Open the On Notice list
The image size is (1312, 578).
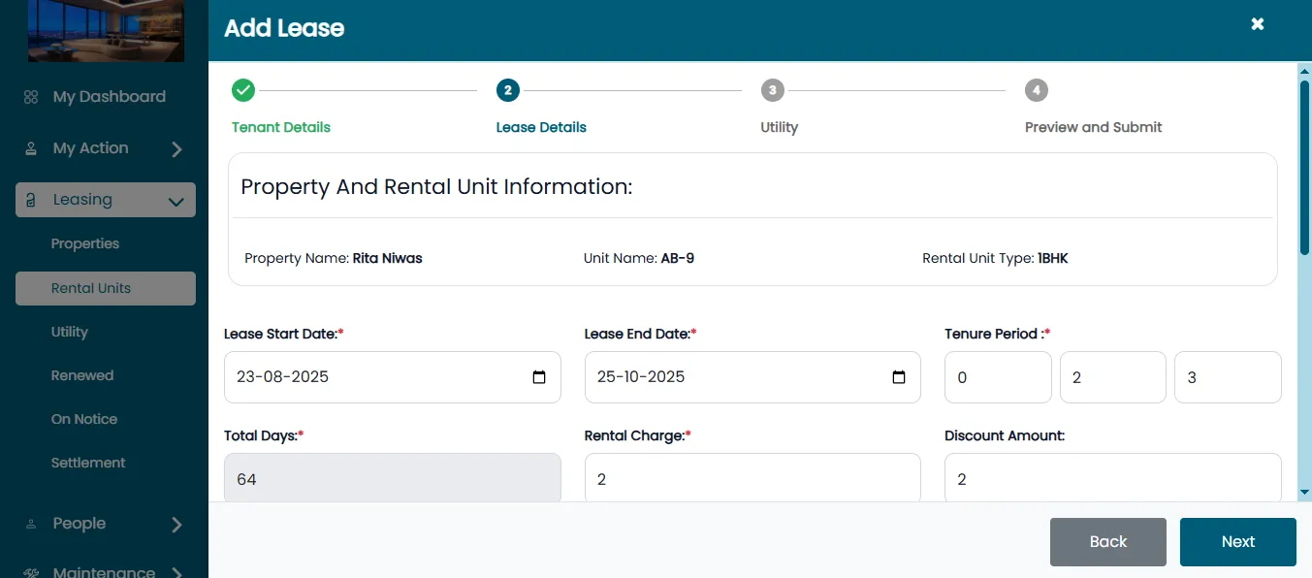[x=84, y=419]
